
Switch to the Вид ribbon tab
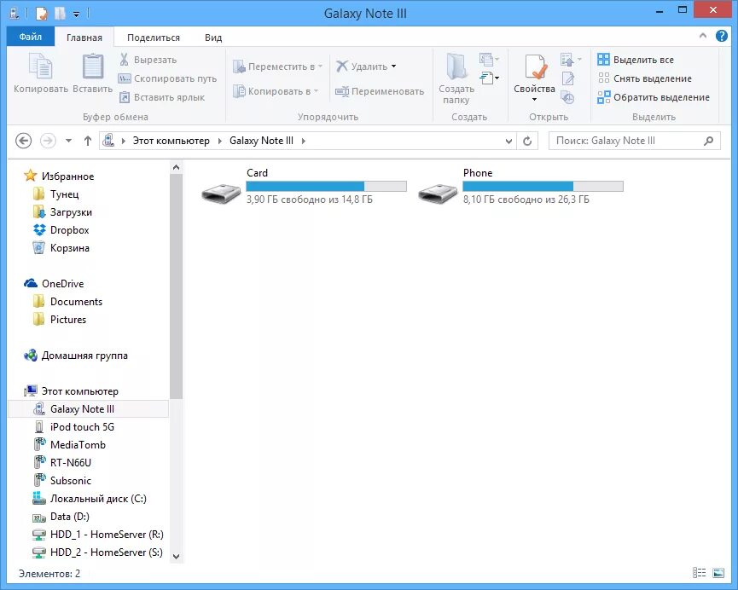pos(213,38)
